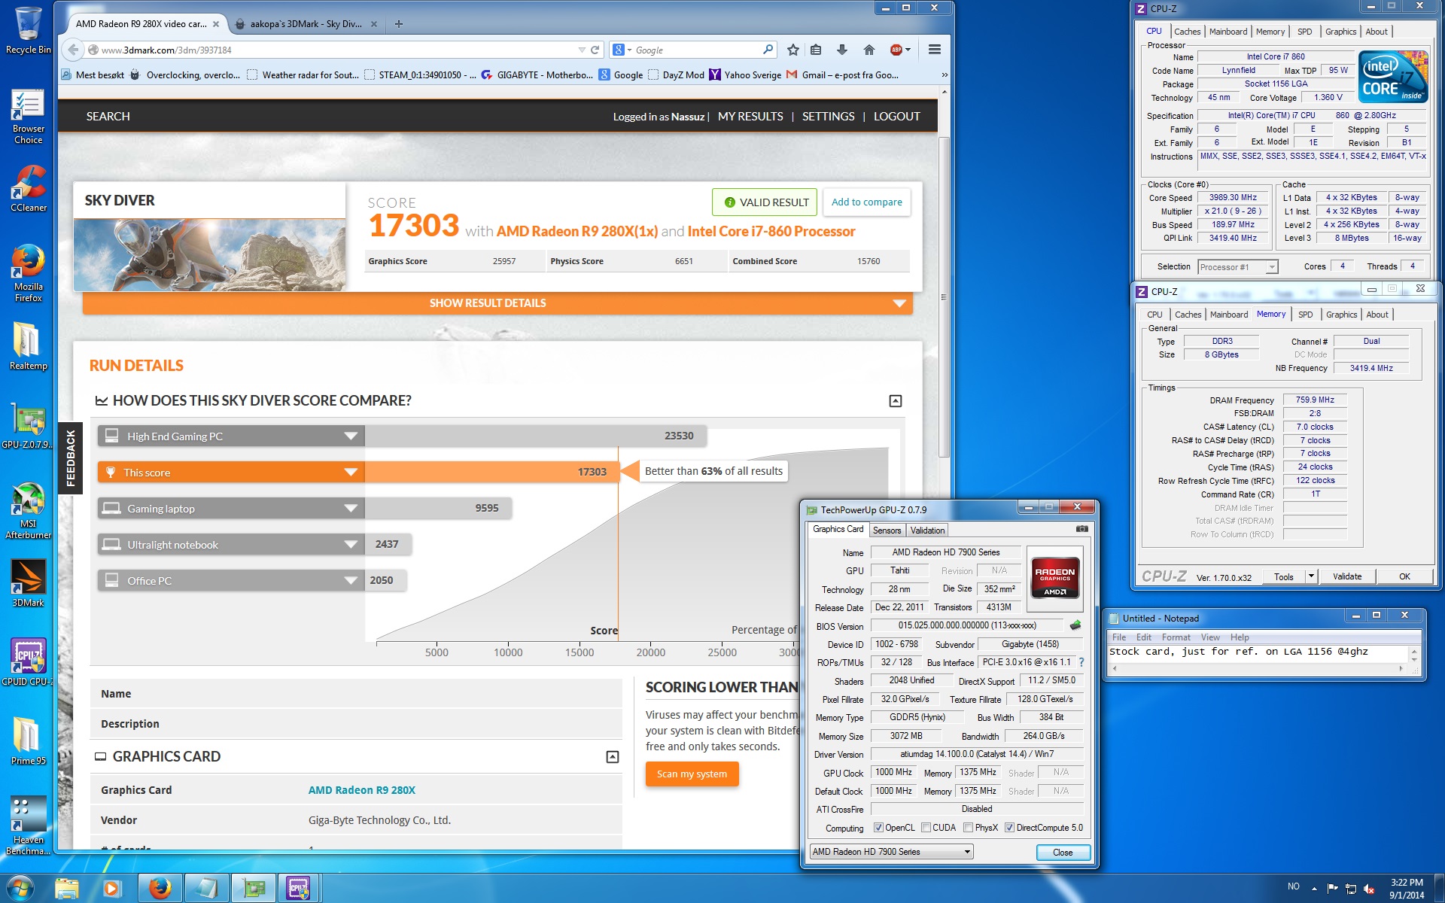The height and width of the screenshot is (903, 1445).
Task: Switch to the Validation tab in GPU-Z
Action: pyautogui.click(x=927, y=531)
